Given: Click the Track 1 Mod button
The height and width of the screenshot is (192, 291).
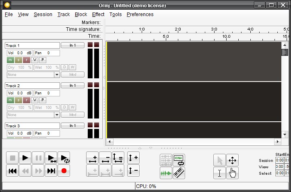Looking at the screenshot, I should [72, 75].
